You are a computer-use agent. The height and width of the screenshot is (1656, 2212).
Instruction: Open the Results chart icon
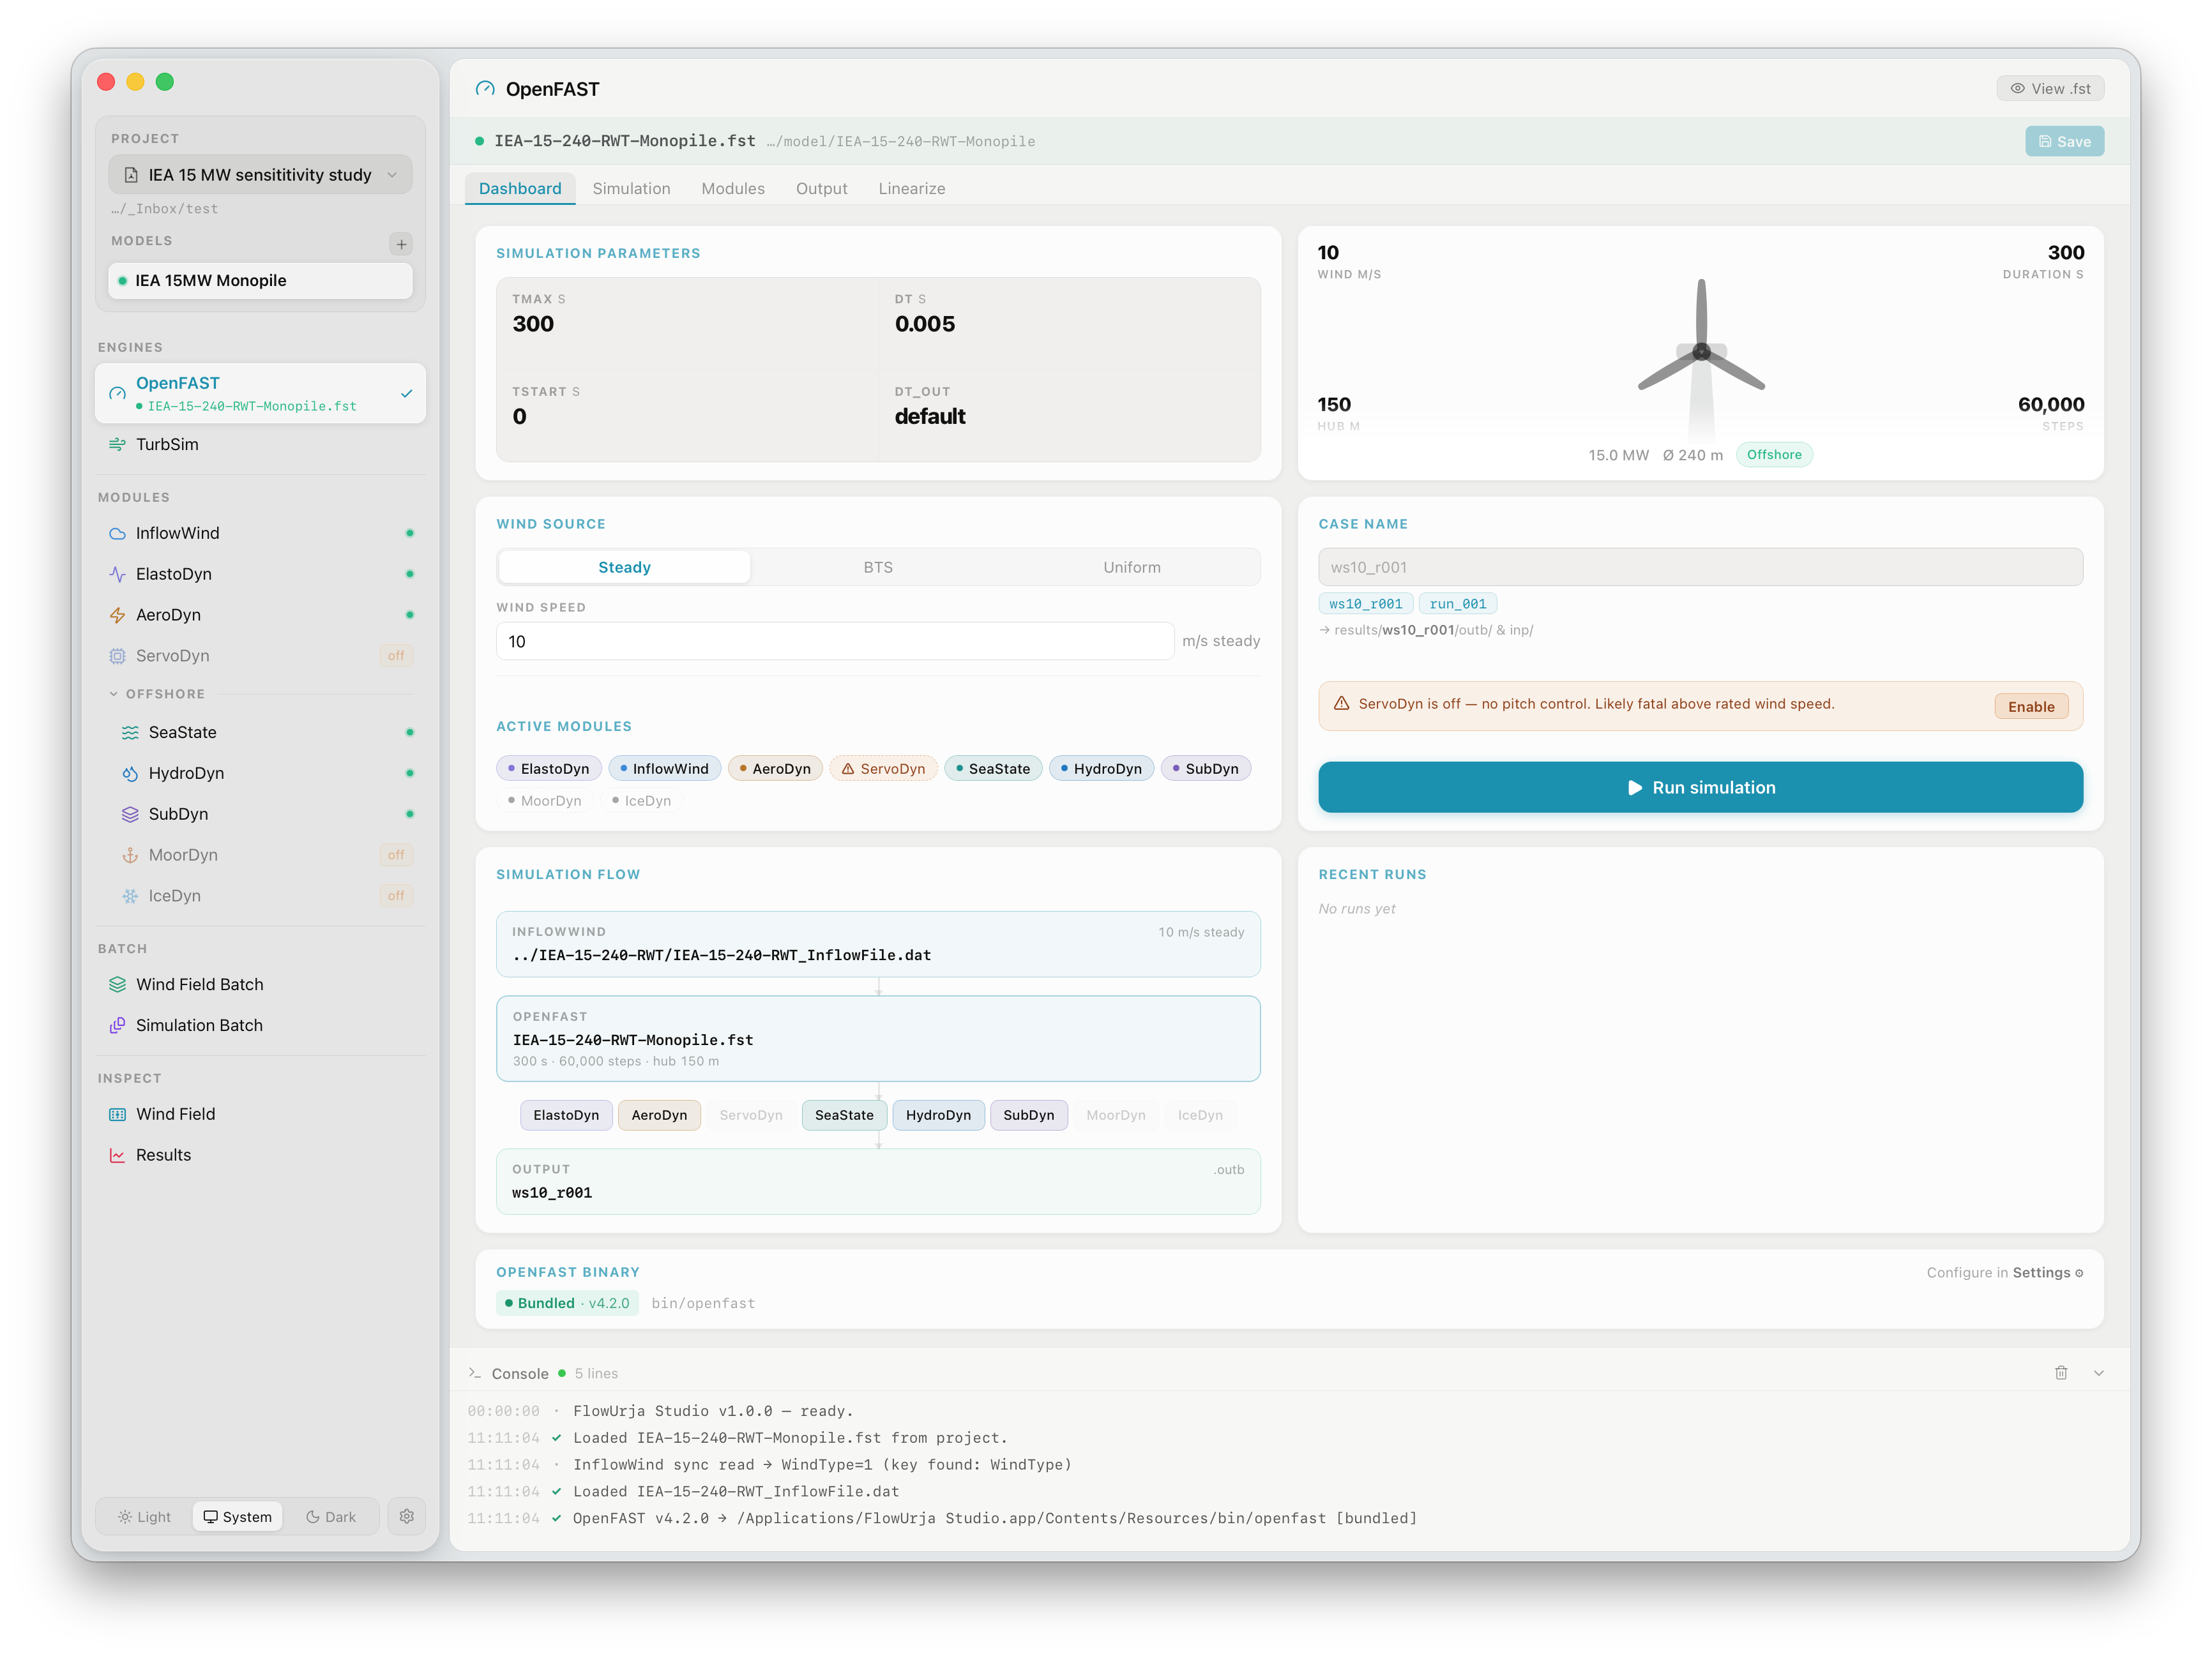coord(117,1156)
